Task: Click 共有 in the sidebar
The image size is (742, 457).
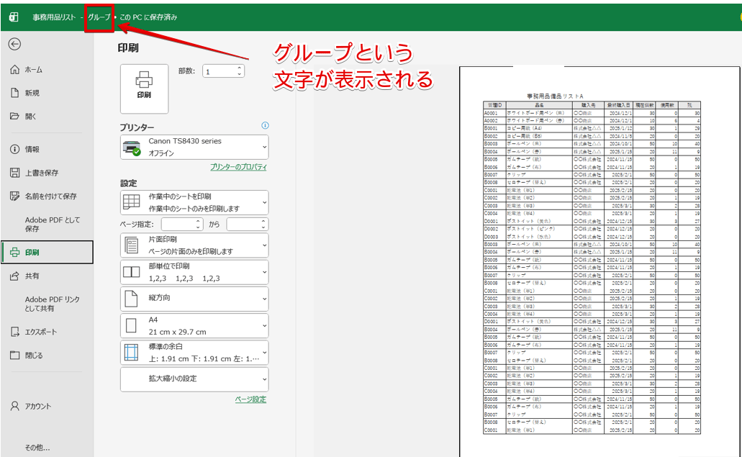Action: tap(32, 276)
